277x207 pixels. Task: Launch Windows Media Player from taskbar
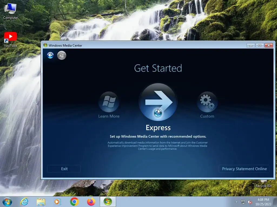(x=57, y=202)
